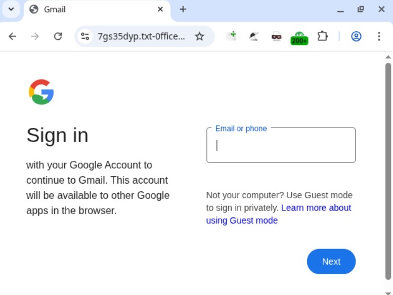Bookmark this page with the star icon
The height and width of the screenshot is (295, 393).
pos(199,36)
